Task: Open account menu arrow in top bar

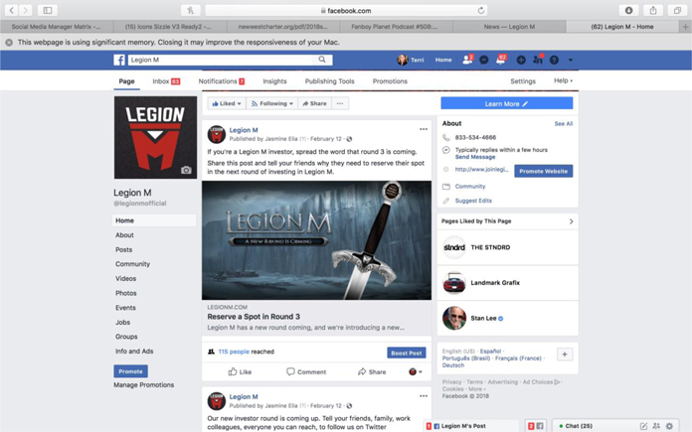Action: pyautogui.click(x=571, y=60)
